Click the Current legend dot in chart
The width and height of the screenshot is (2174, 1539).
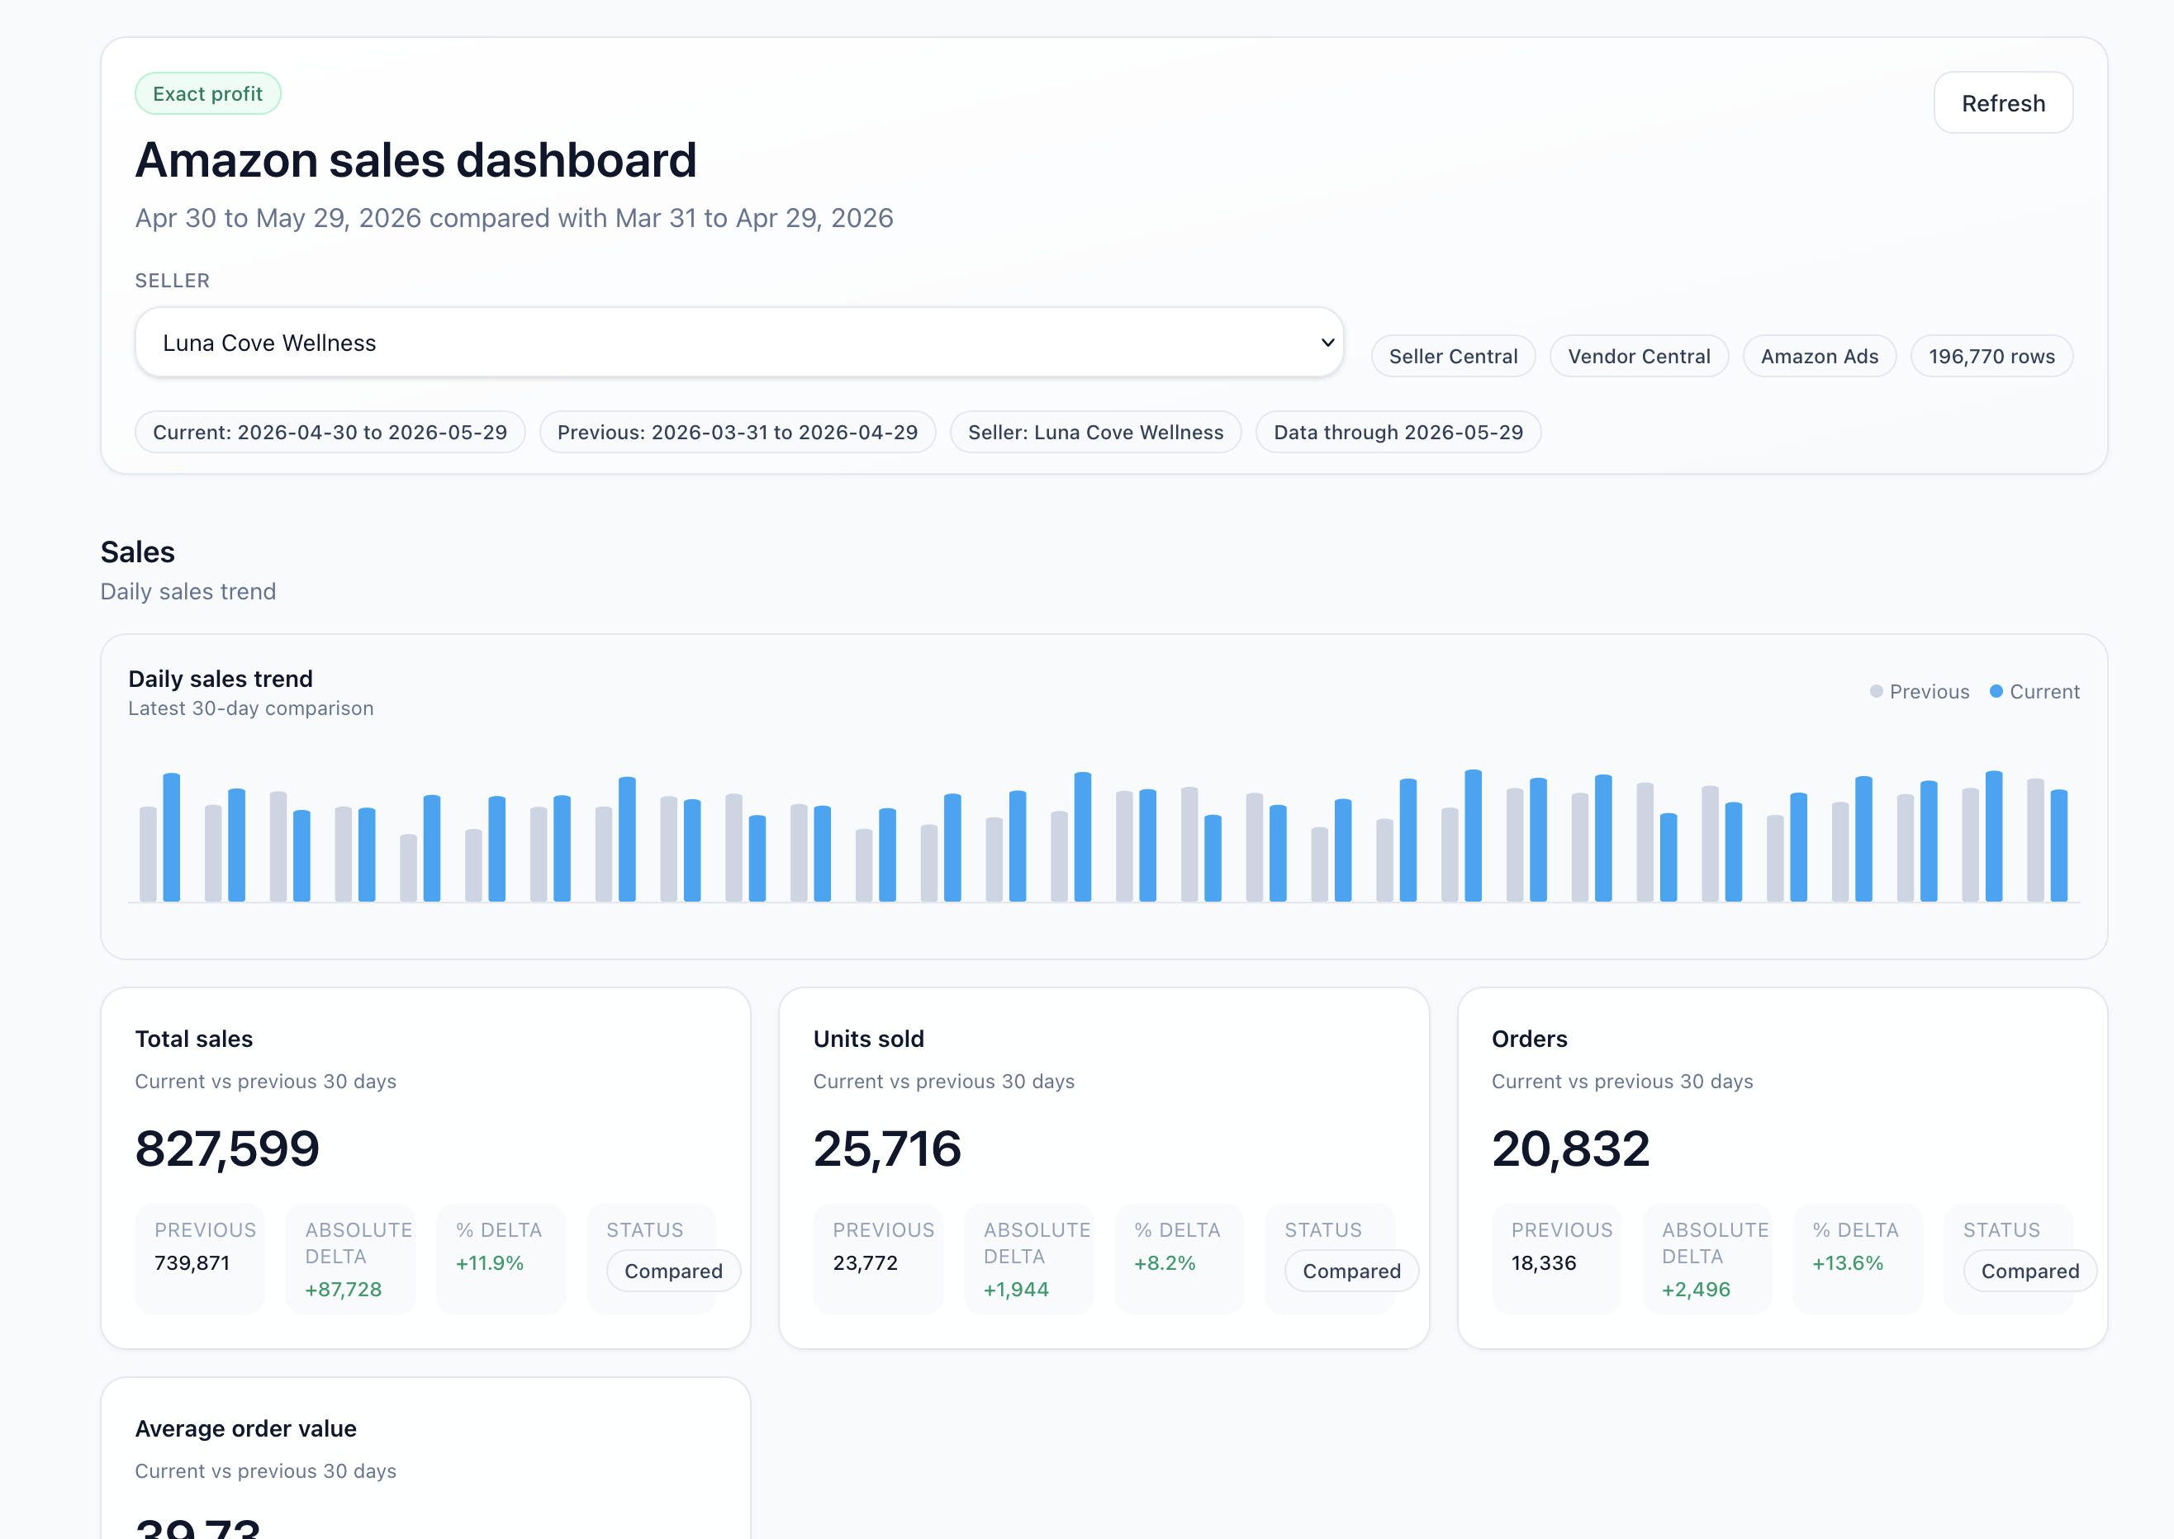[x=1996, y=692]
